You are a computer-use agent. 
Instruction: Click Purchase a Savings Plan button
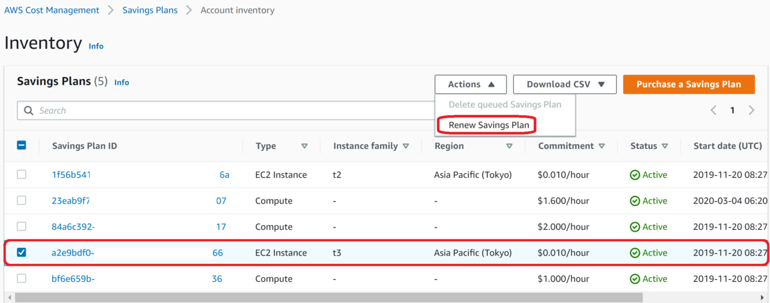(x=689, y=84)
